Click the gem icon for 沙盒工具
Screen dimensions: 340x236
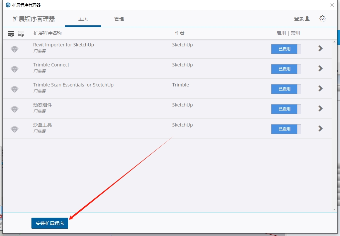pyautogui.click(x=14, y=130)
